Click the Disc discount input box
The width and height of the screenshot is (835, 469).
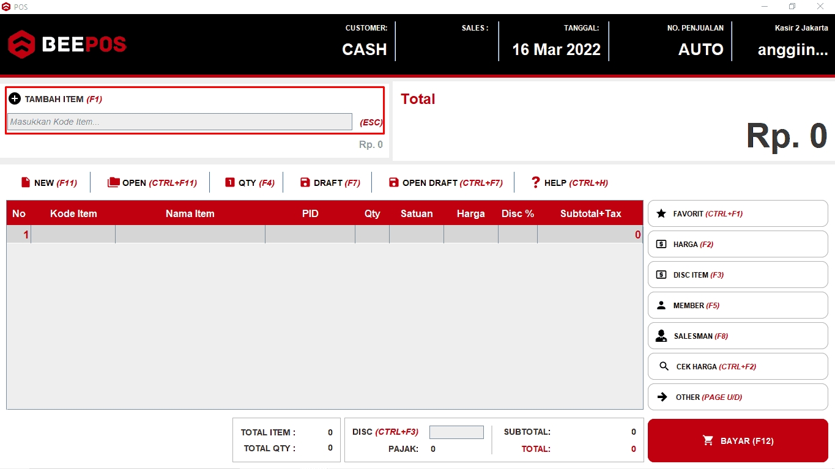click(x=456, y=432)
